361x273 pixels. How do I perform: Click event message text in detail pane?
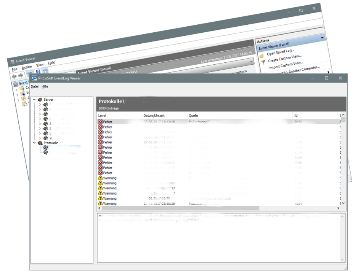click(x=212, y=218)
